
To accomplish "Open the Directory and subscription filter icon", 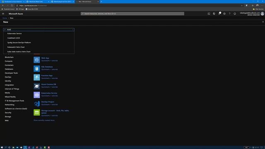I will pos(214,14).
